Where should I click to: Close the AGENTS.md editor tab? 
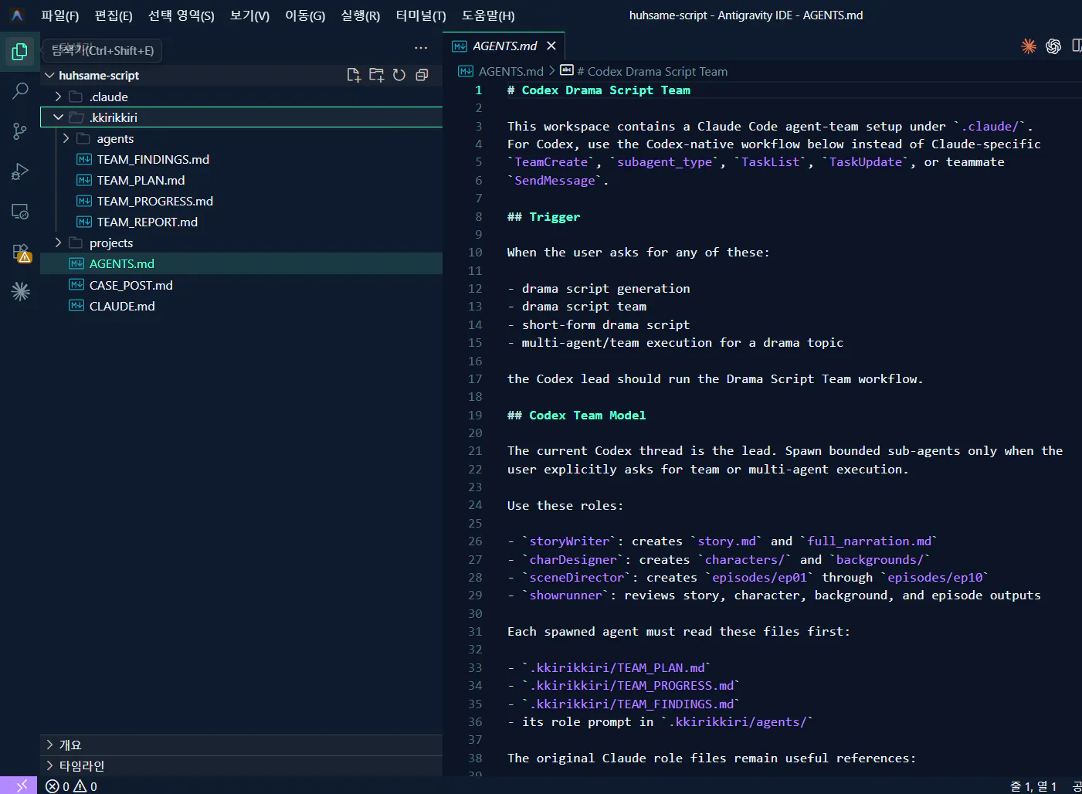pyautogui.click(x=551, y=46)
